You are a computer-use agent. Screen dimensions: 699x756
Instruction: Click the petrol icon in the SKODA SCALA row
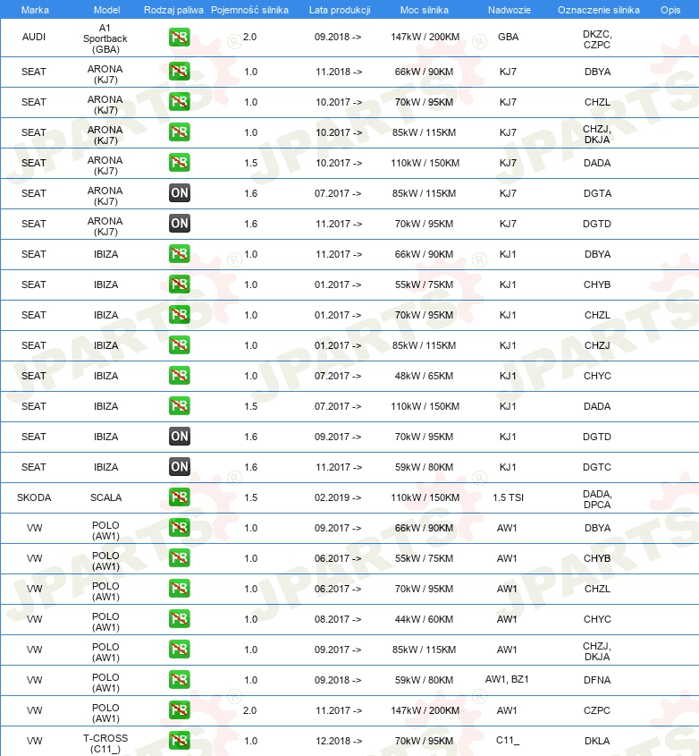179,497
